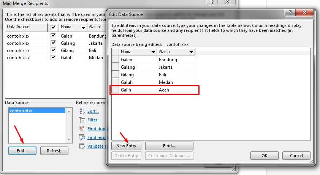Click OK in Edit Data Source dialog
The width and height of the screenshot is (320, 175).
[264, 156]
